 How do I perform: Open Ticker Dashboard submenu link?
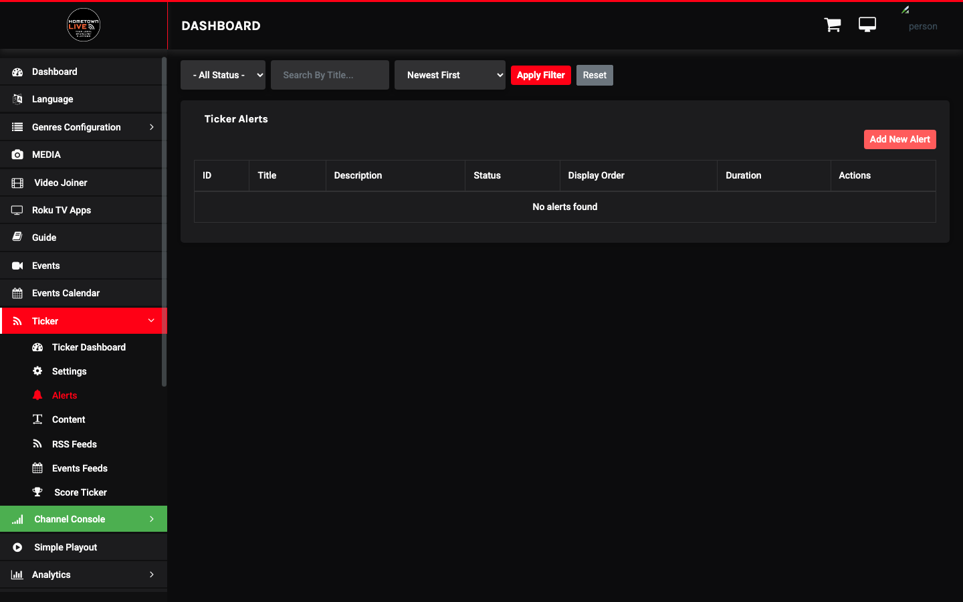(88, 347)
